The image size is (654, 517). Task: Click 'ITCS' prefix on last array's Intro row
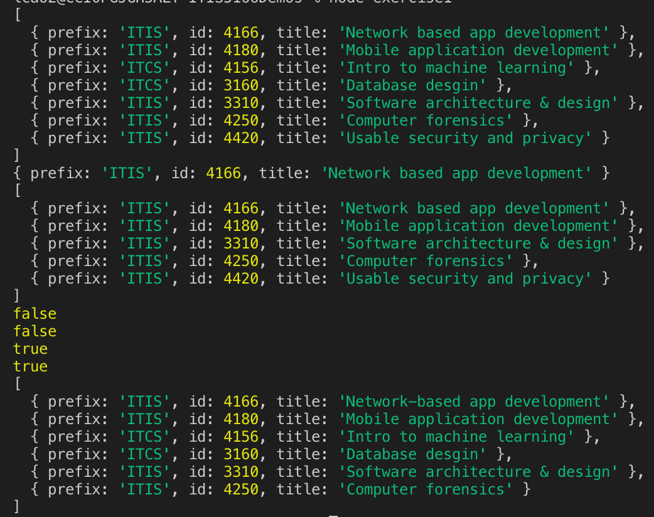[x=144, y=437]
